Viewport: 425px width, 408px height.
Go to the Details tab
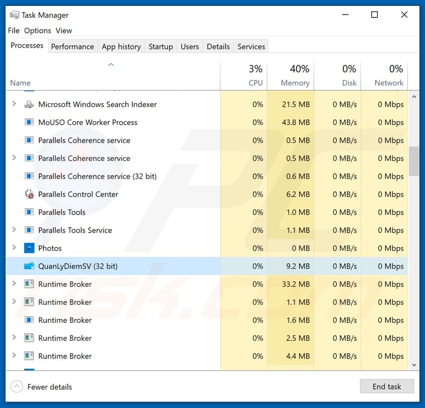[x=218, y=47]
